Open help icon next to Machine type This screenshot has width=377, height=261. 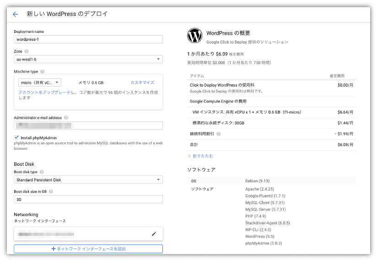point(42,71)
